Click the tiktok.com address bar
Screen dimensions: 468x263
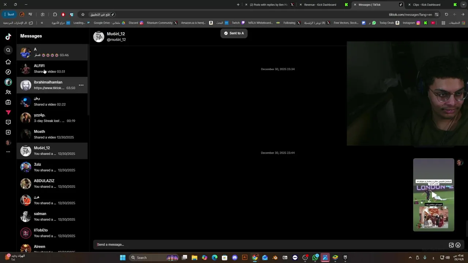tap(410, 15)
